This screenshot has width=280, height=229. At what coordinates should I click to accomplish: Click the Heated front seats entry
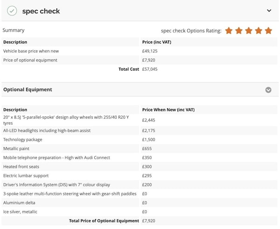[21, 167]
